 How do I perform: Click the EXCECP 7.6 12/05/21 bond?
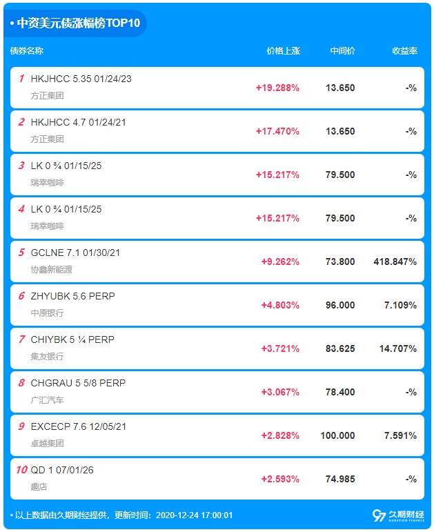pos(78,427)
